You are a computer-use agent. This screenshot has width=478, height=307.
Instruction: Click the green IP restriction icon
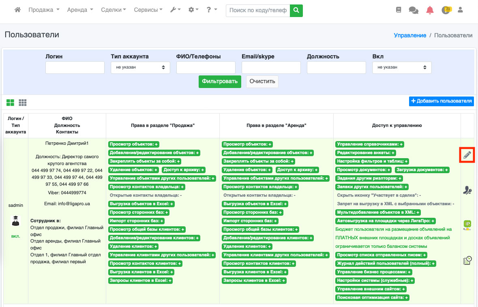click(467, 225)
